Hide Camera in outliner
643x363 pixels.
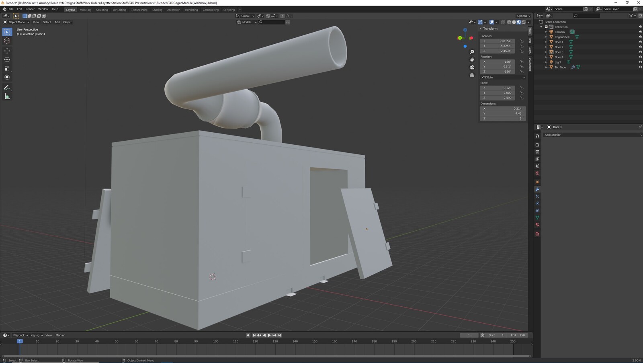[640, 32]
